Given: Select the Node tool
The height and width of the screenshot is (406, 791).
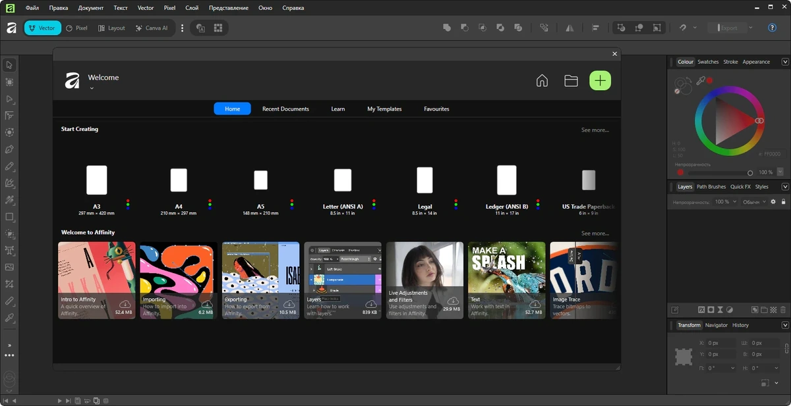Looking at the screenshot, I should click(x=9, y=99).
